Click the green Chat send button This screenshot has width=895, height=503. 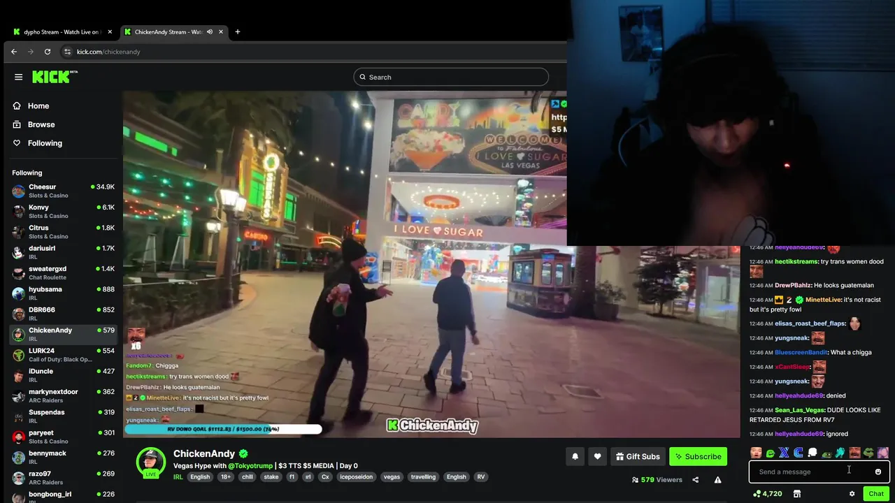[x=876, y=494]
